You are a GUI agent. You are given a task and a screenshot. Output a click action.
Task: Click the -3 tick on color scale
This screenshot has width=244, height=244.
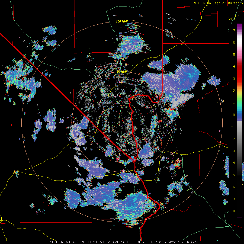(x=233, y=151)
